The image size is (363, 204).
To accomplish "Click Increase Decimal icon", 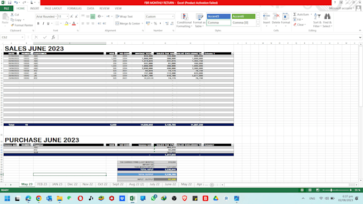I will [167, 23].
